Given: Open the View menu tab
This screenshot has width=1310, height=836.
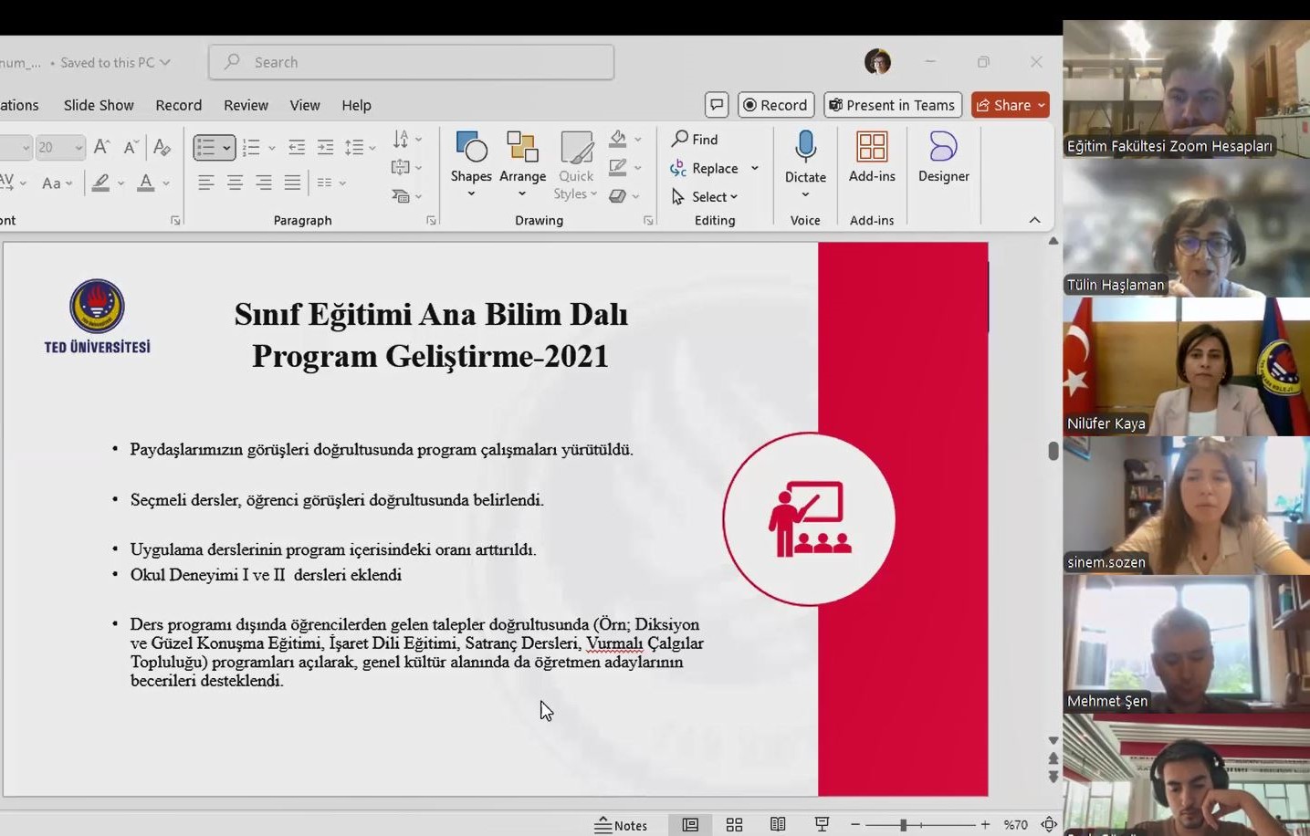Looking at the screenshot, I should [x=305, y=105].
